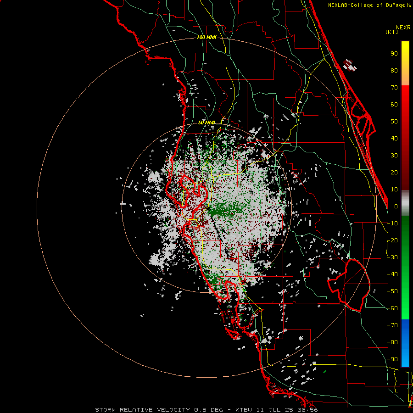Click the -10 value on the velocity scale

(392, 223)
